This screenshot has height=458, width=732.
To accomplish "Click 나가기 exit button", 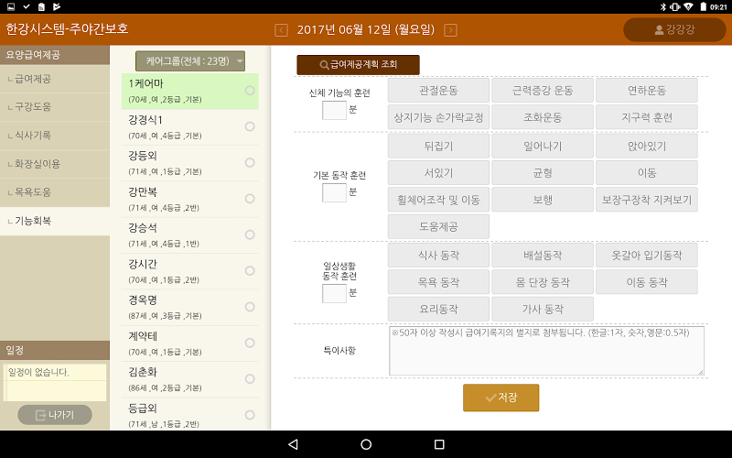I will tap(55, 415).
